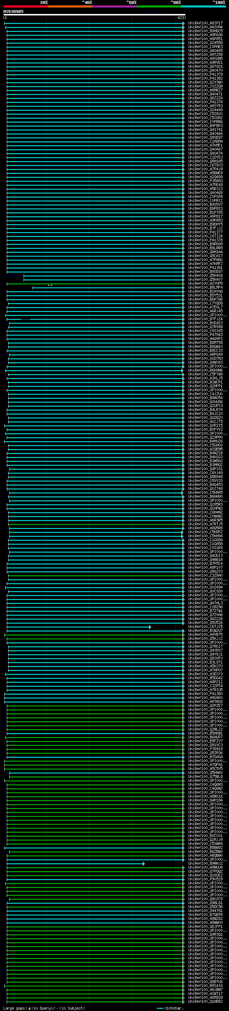Click hit label UniRef100_A8MRZ7
The width and height of the screenshot is (229, 1011).
point(205,90)
